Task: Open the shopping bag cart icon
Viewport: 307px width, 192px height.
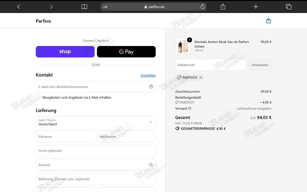Action: [x=269, y=21]
